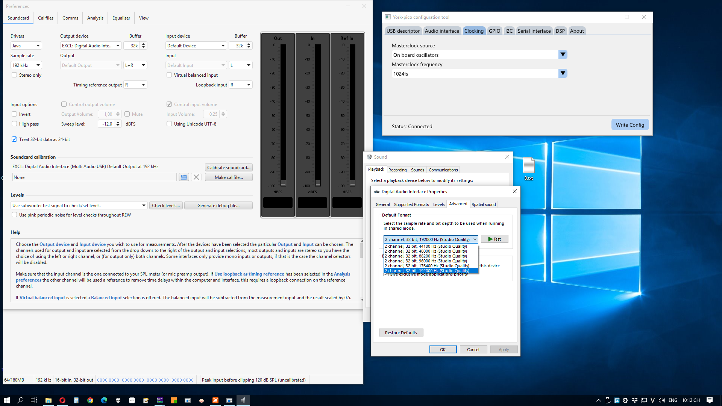Open the notification center

pyautogui.click(x=710, y=400)
